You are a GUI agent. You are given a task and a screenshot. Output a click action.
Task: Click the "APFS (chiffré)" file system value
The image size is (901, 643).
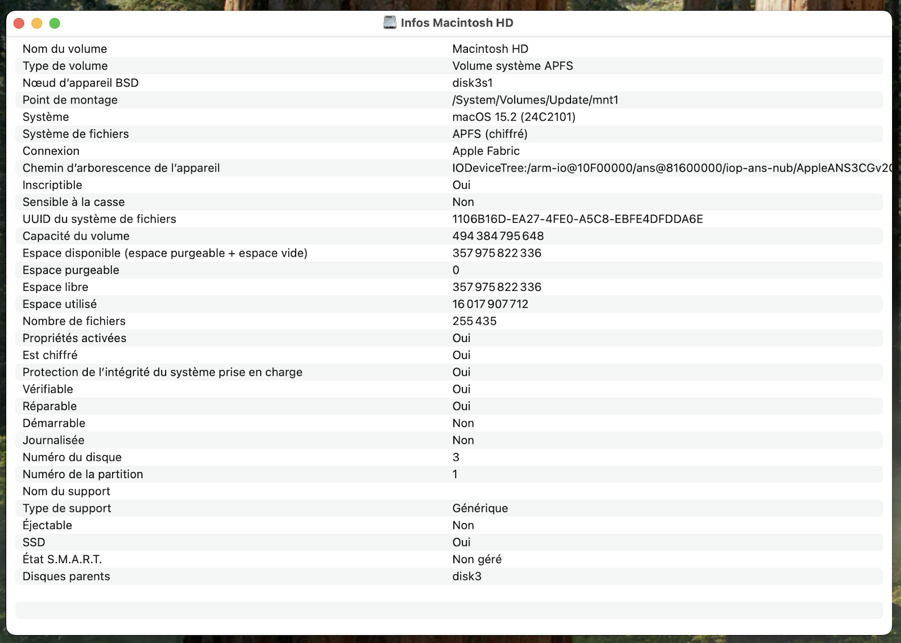pos(490,134)
